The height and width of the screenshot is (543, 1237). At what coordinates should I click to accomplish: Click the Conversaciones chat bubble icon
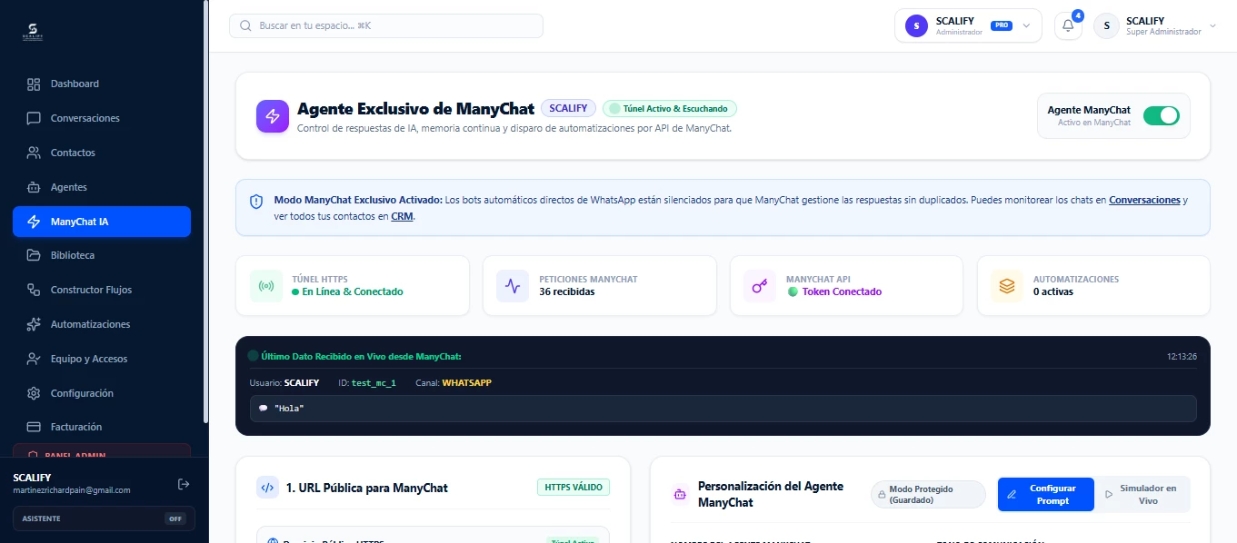pos(34,118)
